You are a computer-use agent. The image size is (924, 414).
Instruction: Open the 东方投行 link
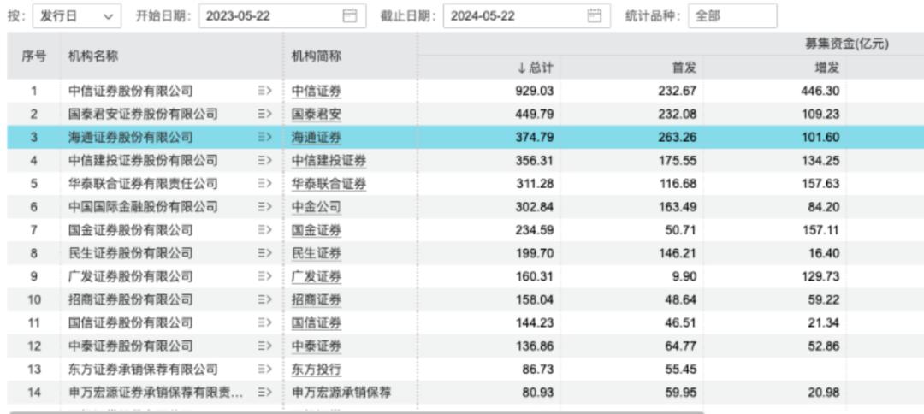[x=317, y=370]
